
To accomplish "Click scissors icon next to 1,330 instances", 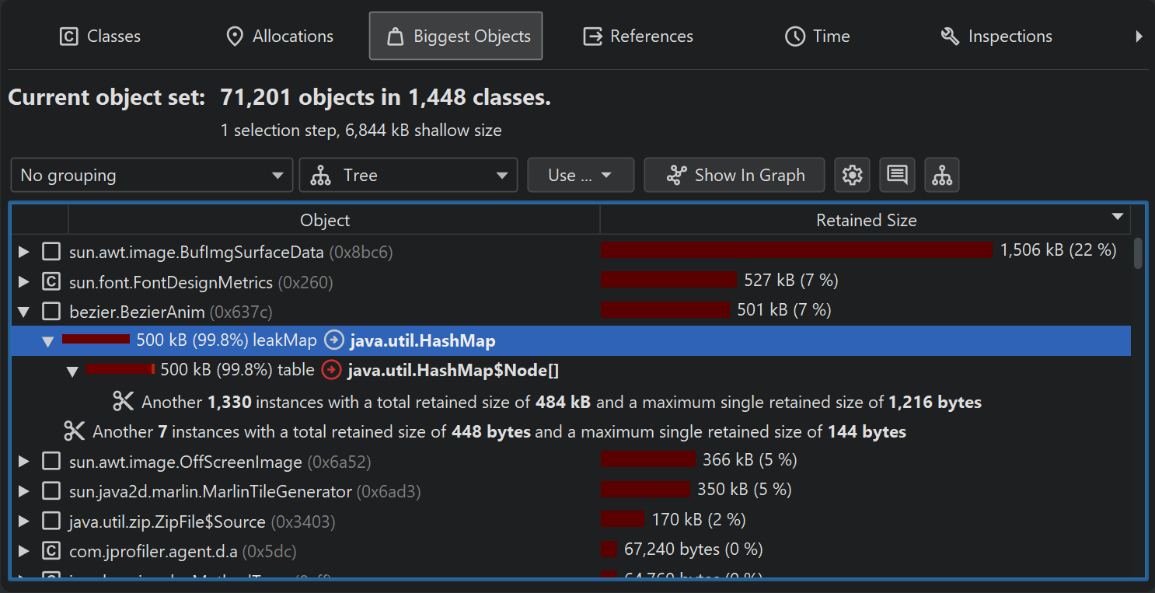I will click(x=124, y=402).
